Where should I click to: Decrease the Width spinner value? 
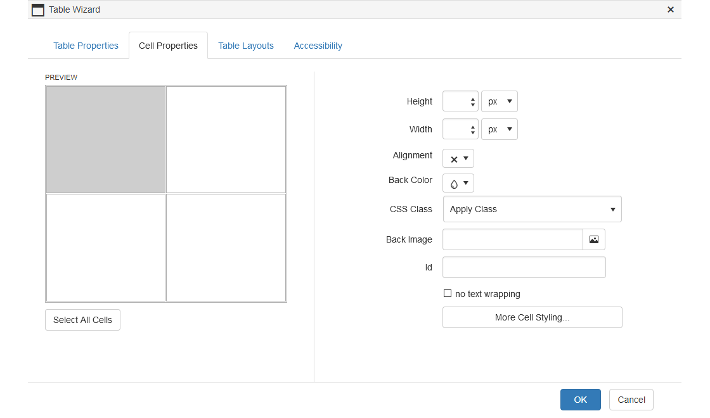(x=473, y=133)
